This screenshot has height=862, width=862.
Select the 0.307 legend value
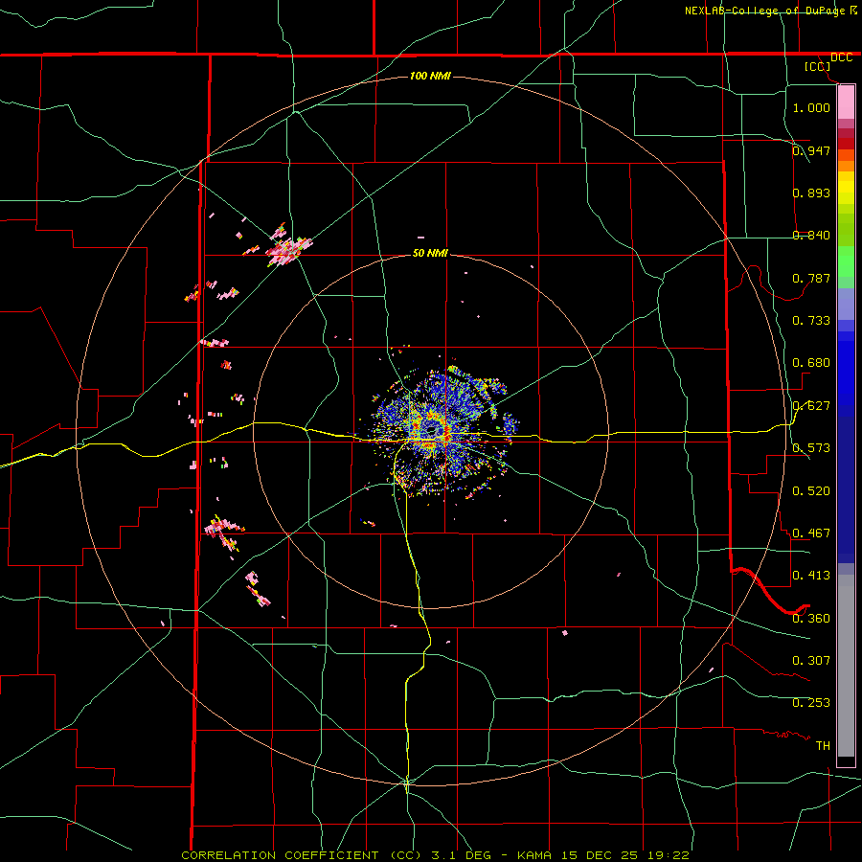coord(811,660)
